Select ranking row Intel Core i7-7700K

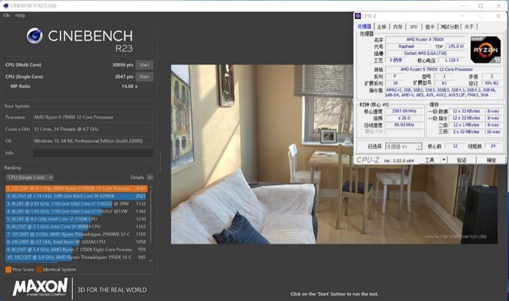(x=76, y=219)
